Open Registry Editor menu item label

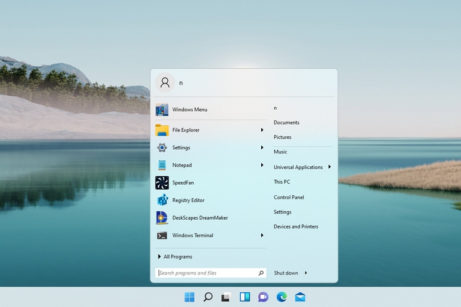(x=188, y=200)
